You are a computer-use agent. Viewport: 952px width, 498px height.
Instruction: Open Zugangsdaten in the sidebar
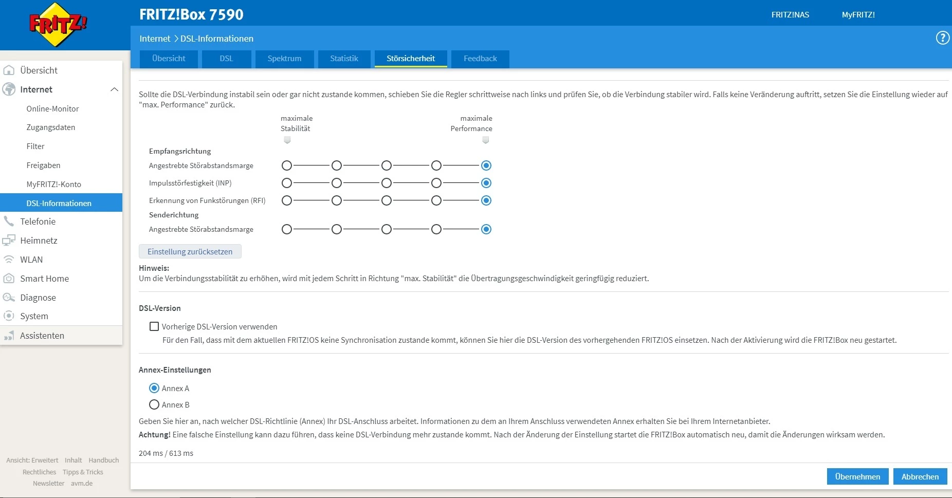click(x=61, y=127)
